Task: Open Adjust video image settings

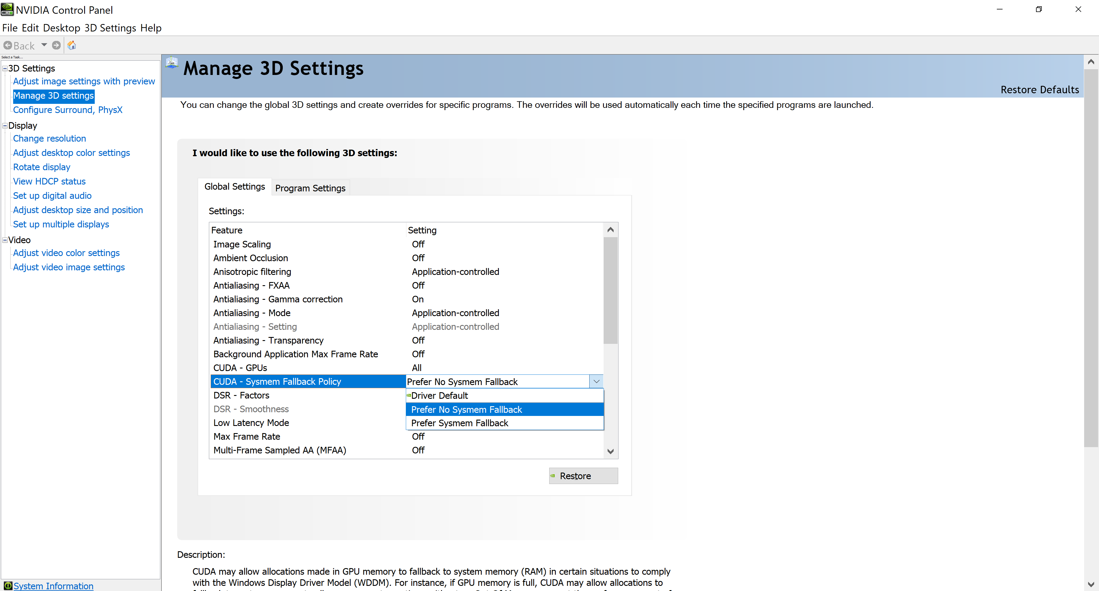Action: tap(69, 267)
